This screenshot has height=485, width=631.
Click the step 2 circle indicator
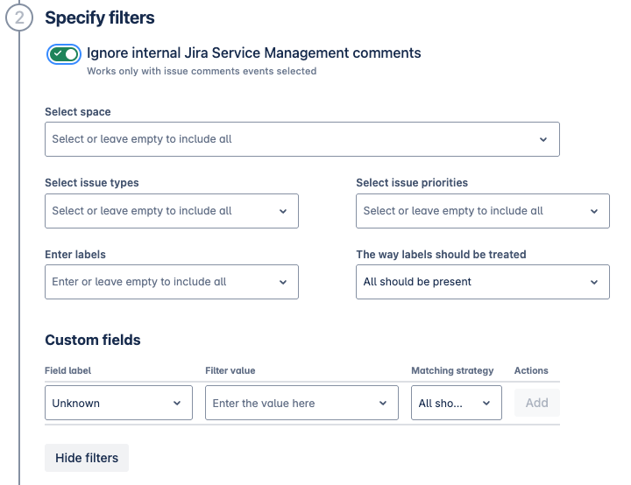tap(19, 18)
